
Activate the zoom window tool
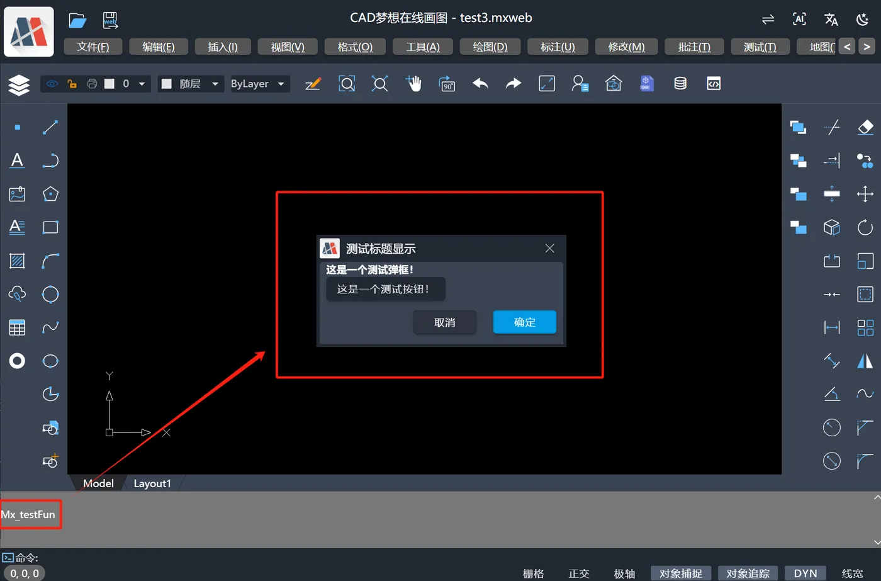click(x=347, y=84)
